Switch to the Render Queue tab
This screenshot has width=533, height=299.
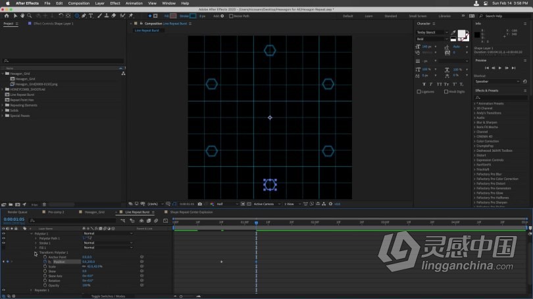[x=17, y=212]
